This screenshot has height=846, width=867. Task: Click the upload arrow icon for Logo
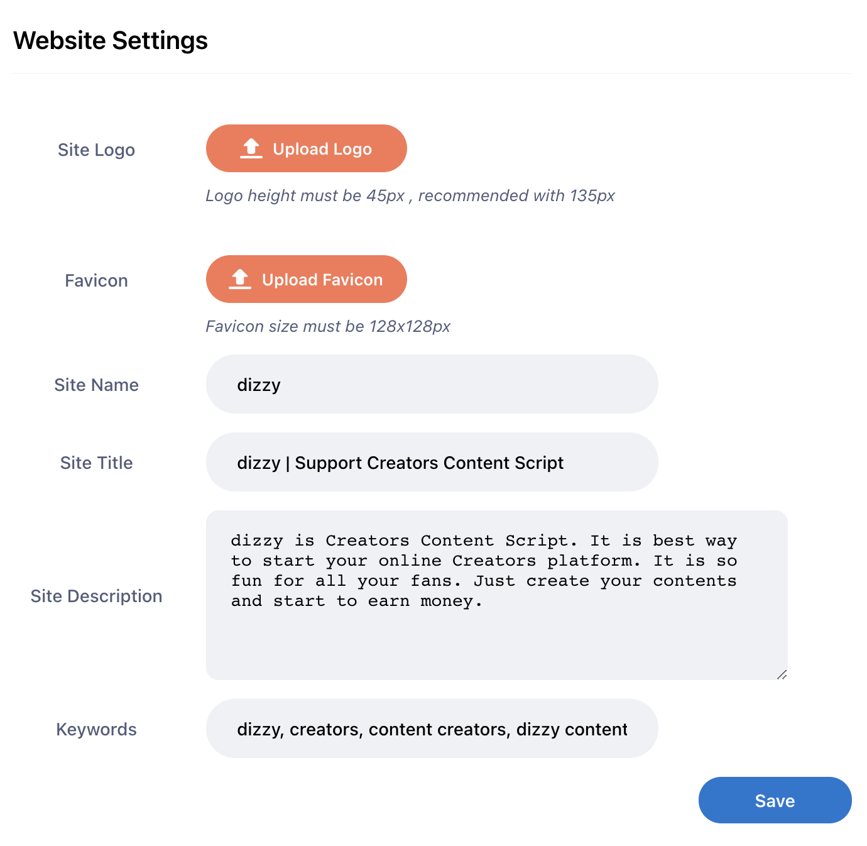pos(251,148)
